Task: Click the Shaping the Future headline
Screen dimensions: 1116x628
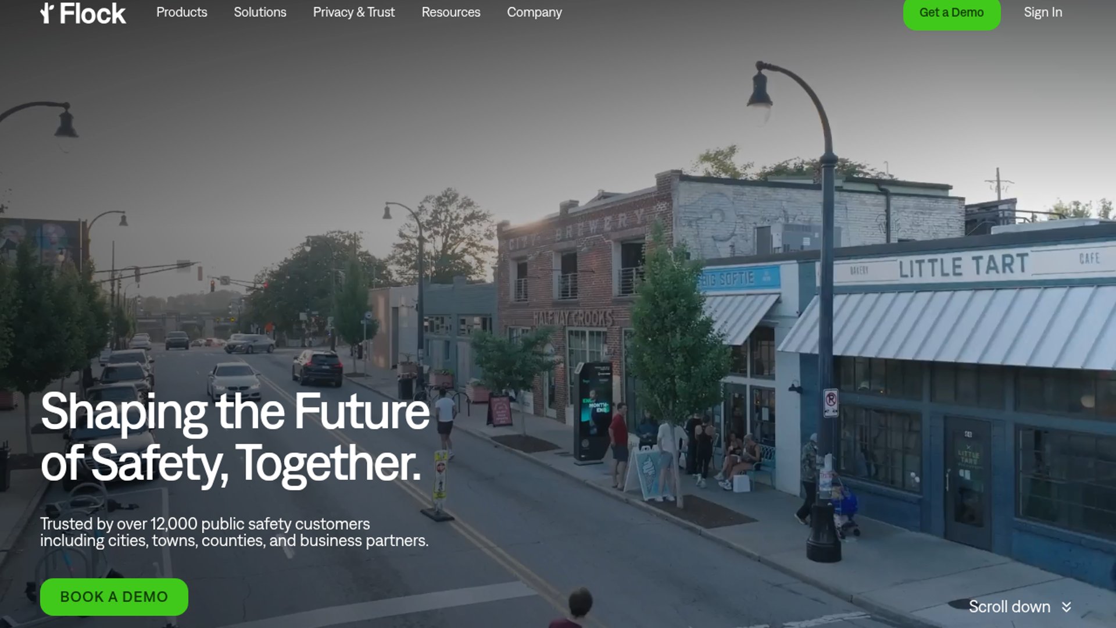Action: tap(235, 437)
